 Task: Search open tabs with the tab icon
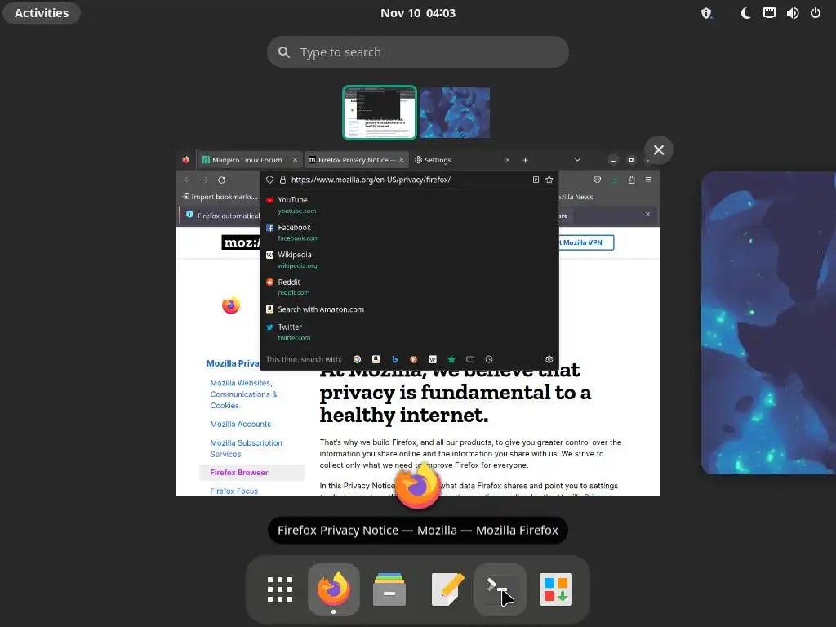click(470, 359)
